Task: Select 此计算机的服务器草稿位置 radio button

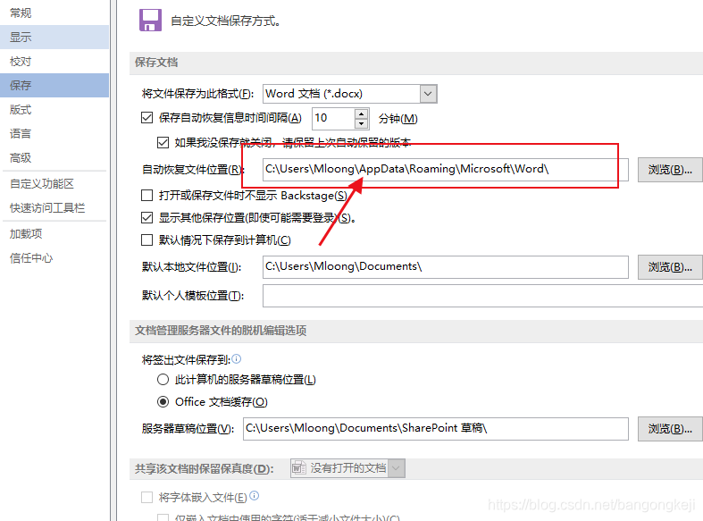Action: click(x=163, y=379)
